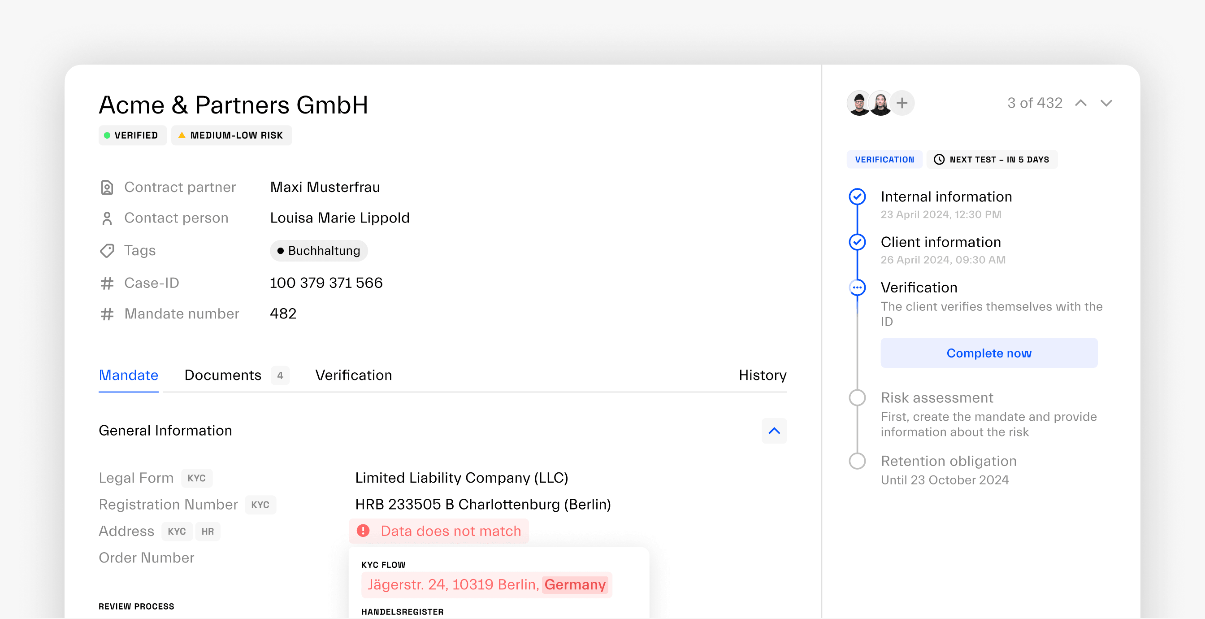Viewport: 1205px width, 619px height.
Task: Select the address 'Jägerstr. 24, 10319 Berlin,'
Action: point(453,584)
